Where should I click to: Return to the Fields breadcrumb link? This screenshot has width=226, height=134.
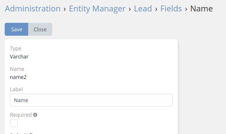tap(171, 8)
